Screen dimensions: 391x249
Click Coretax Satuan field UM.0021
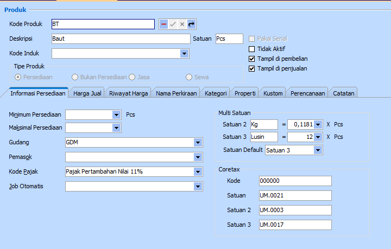coord(295,195)
